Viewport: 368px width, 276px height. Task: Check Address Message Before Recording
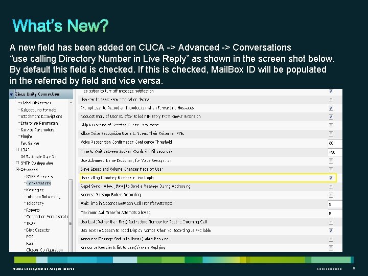point(331,195)
